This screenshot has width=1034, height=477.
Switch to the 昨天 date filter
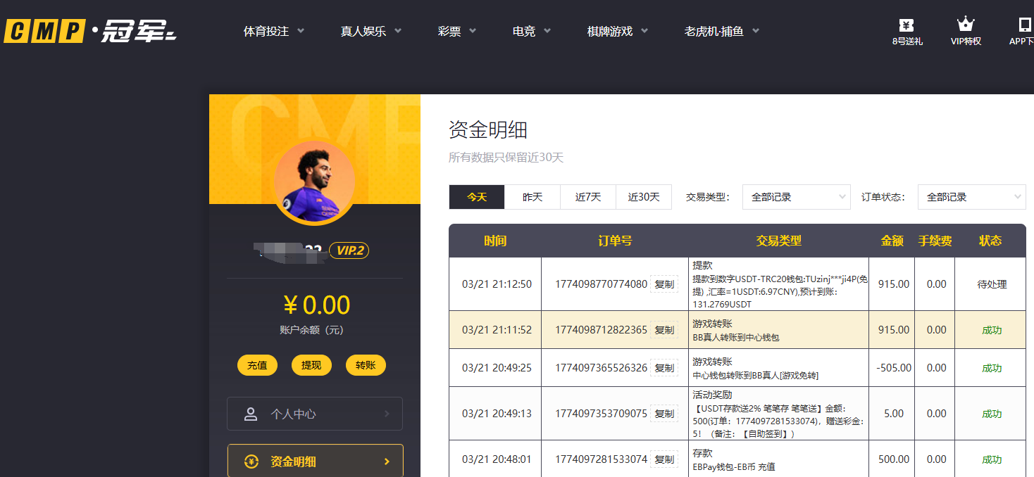click(x=532, y=197)
